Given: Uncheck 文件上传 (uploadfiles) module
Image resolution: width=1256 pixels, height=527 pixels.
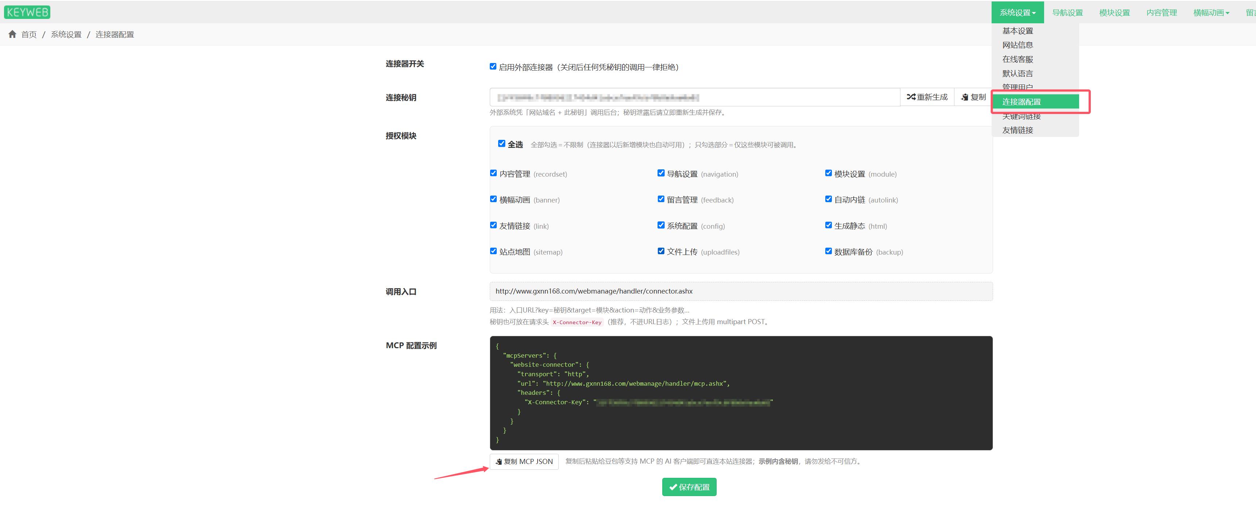Looking at the screenshot, I should point(661,251).
